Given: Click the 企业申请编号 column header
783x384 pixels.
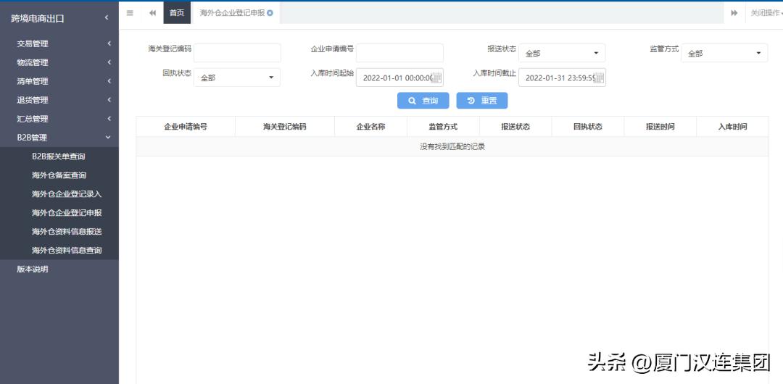Looking at the screenshot, I should [186, 126].
